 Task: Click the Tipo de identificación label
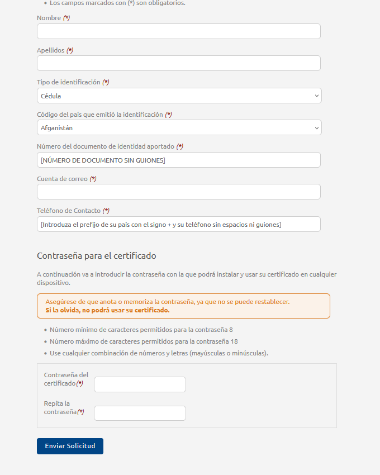coord(68,82)
